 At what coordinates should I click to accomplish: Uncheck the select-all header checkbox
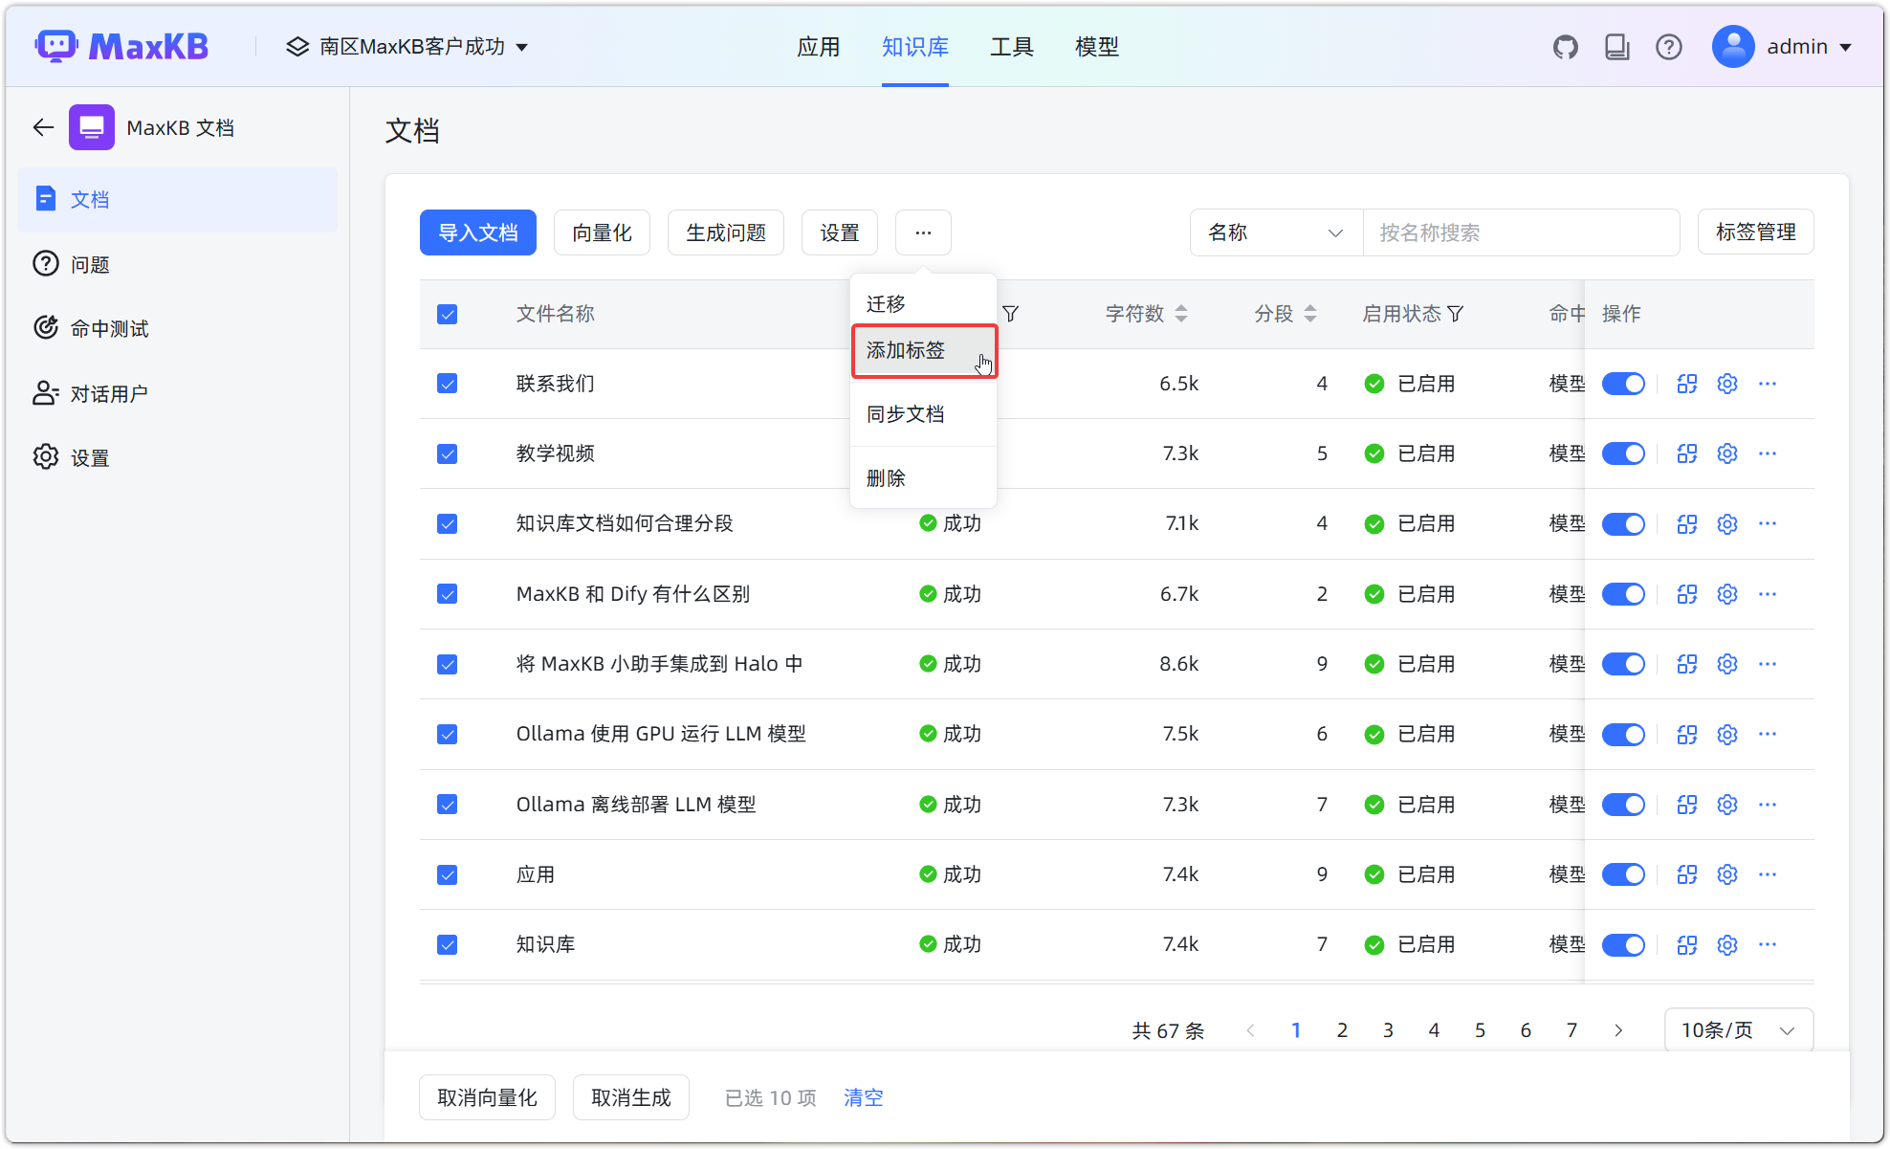[447, 314]
